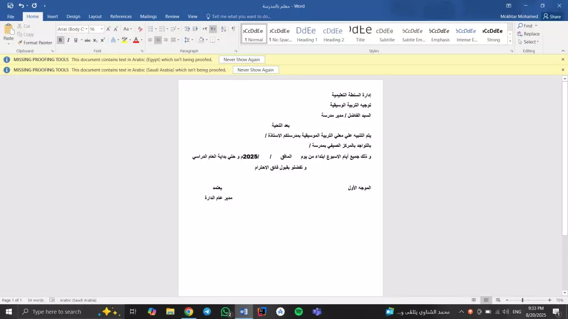This screenshot has width=568, height=319.
Task: Open the File menu
Action: point(10,16)
